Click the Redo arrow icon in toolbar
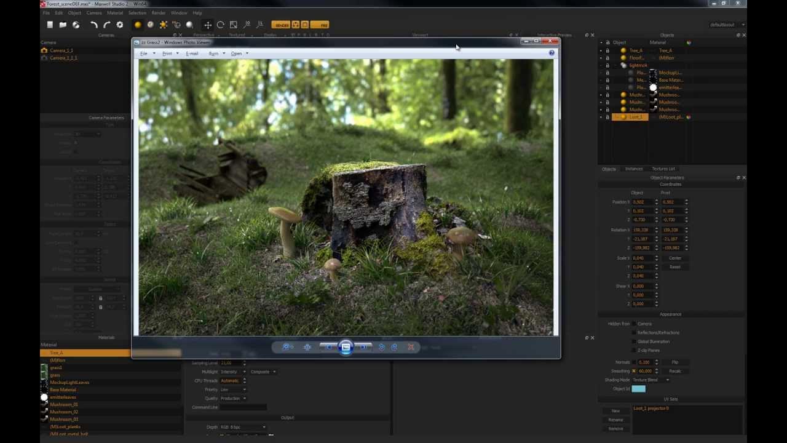Viewport: 787px width, 443px height. pos(106,25)
